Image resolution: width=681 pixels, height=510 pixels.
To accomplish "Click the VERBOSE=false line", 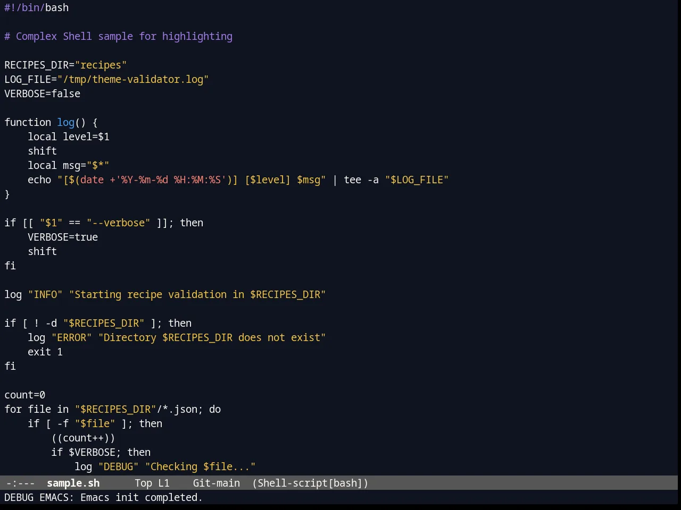I will pyautogui.click(x=43, y=93).
